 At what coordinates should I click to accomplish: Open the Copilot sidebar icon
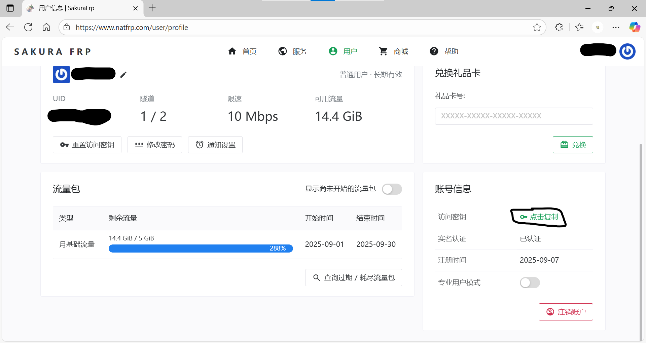pyautogui.click(x=635, y=27)
